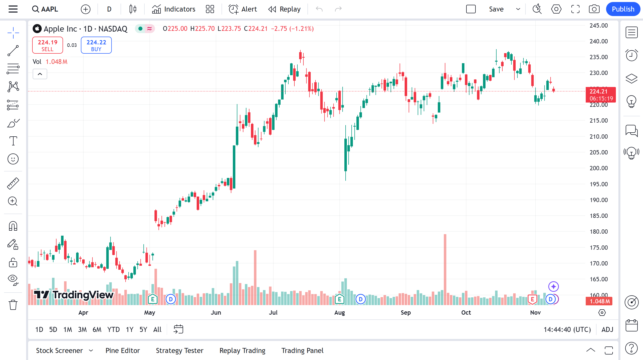Image resolution: width=643 pixels, height=360 pixels.
Task: Click the blue Publish button
Action: 623,9
